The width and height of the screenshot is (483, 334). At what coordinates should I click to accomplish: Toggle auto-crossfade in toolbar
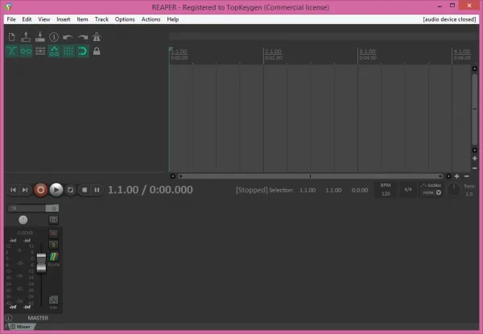[x=12, y=51]
